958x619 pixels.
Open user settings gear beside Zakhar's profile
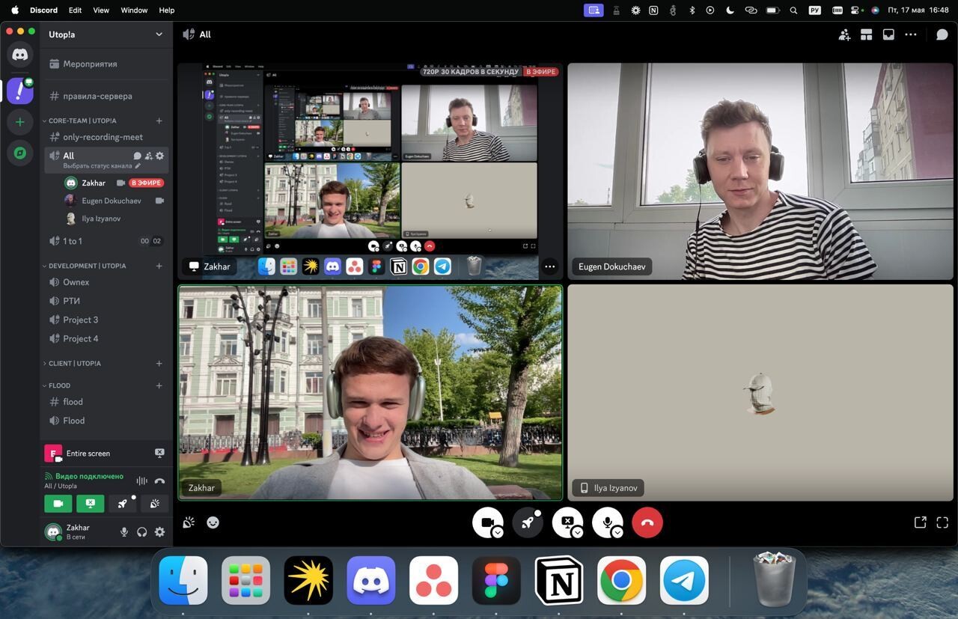[159, 531]
